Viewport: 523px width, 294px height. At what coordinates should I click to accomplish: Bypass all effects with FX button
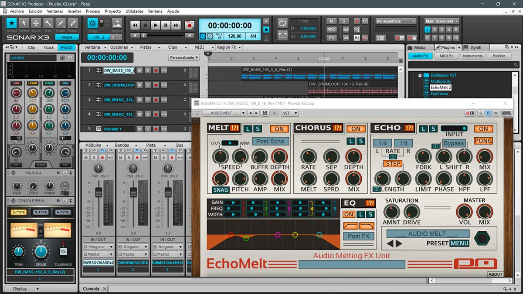(x=332, y=38)
